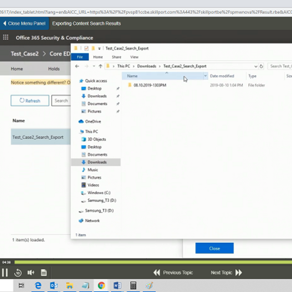
Task: Select the Music folder
Action: [93, 170]
